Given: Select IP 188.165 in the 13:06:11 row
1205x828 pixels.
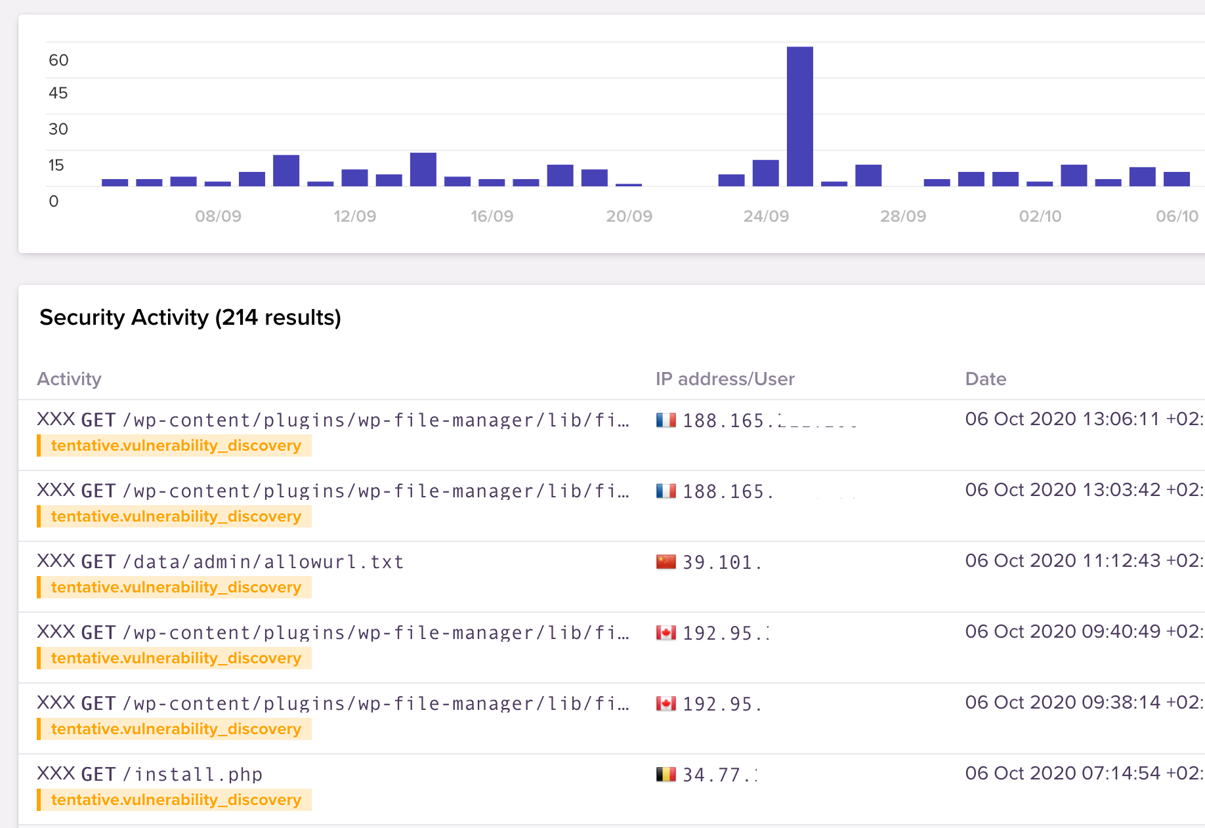Looking at the screenshot, I should (769, 421).
